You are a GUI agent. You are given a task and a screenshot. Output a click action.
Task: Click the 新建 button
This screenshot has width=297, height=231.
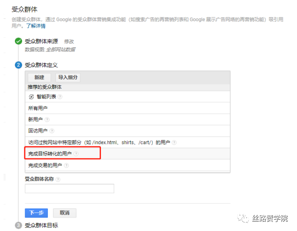pyautogui.click(x=39, y=77)
